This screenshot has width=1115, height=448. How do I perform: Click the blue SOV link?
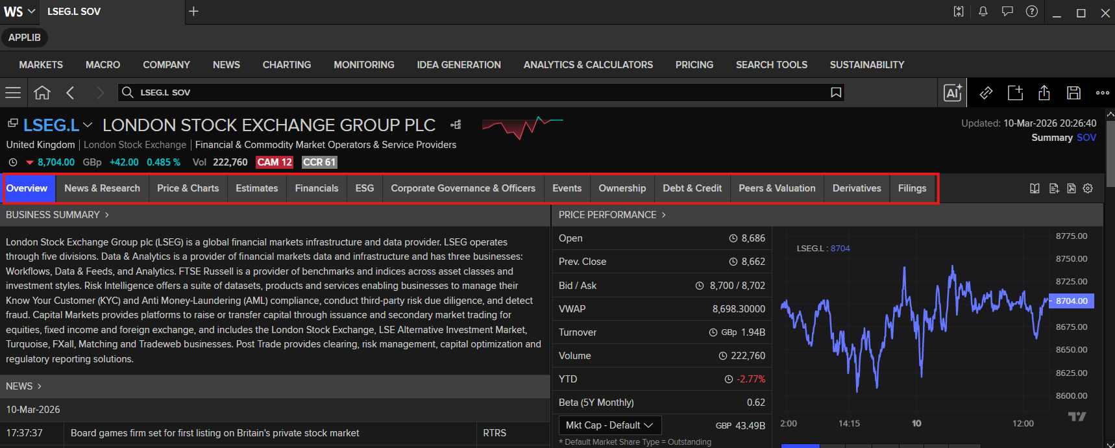pyautogui.click(x=1086, y=138)
